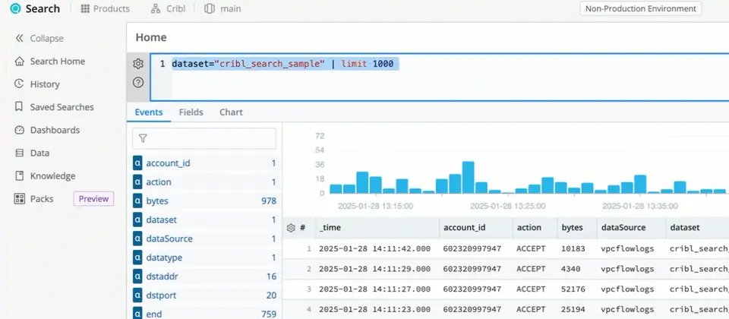
Task: Click the bytes value 25194
Action: coord(574,309)
